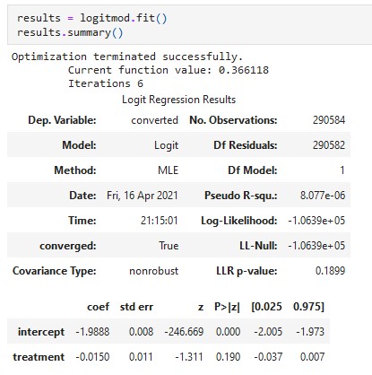This screenshot has width=372, height=375.
Task: Select the Pseudo R-squ. value 8.077e-06
Action: 323,196
